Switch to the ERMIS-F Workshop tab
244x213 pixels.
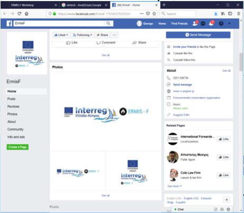(x=22, y=5)
